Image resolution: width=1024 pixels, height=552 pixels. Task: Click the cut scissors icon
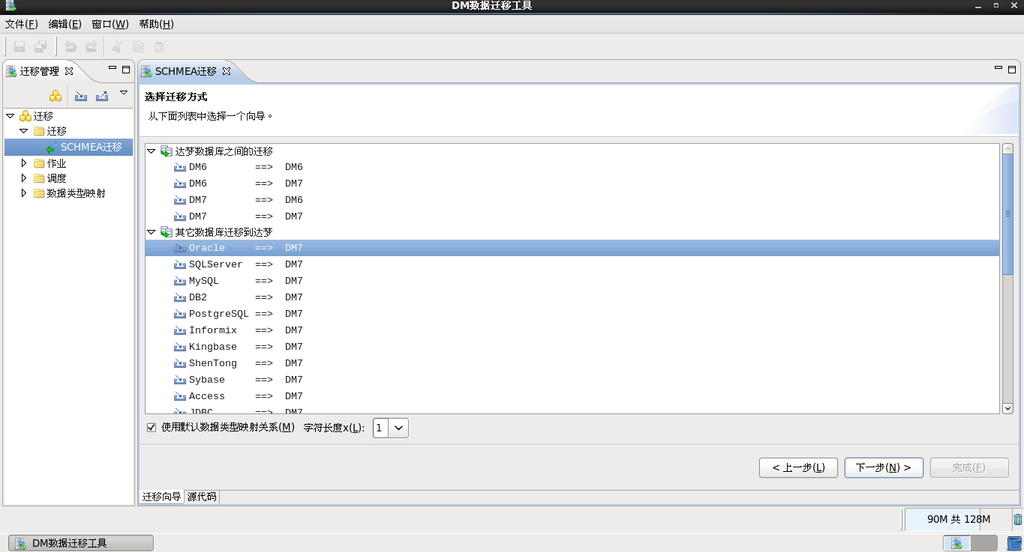pos(117,46)
